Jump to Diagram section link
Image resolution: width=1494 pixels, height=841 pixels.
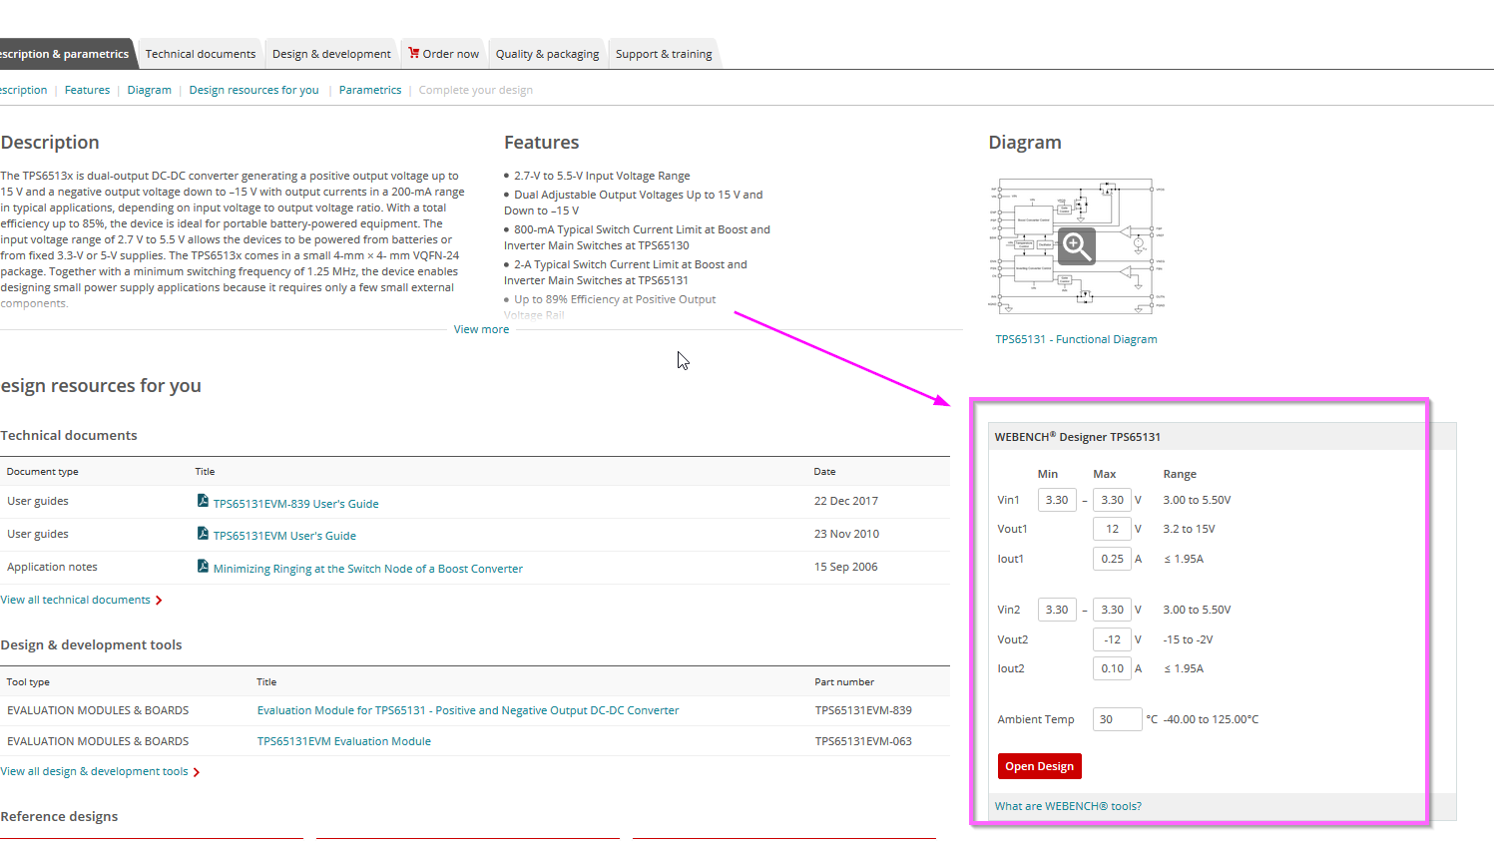pos(149,90)
